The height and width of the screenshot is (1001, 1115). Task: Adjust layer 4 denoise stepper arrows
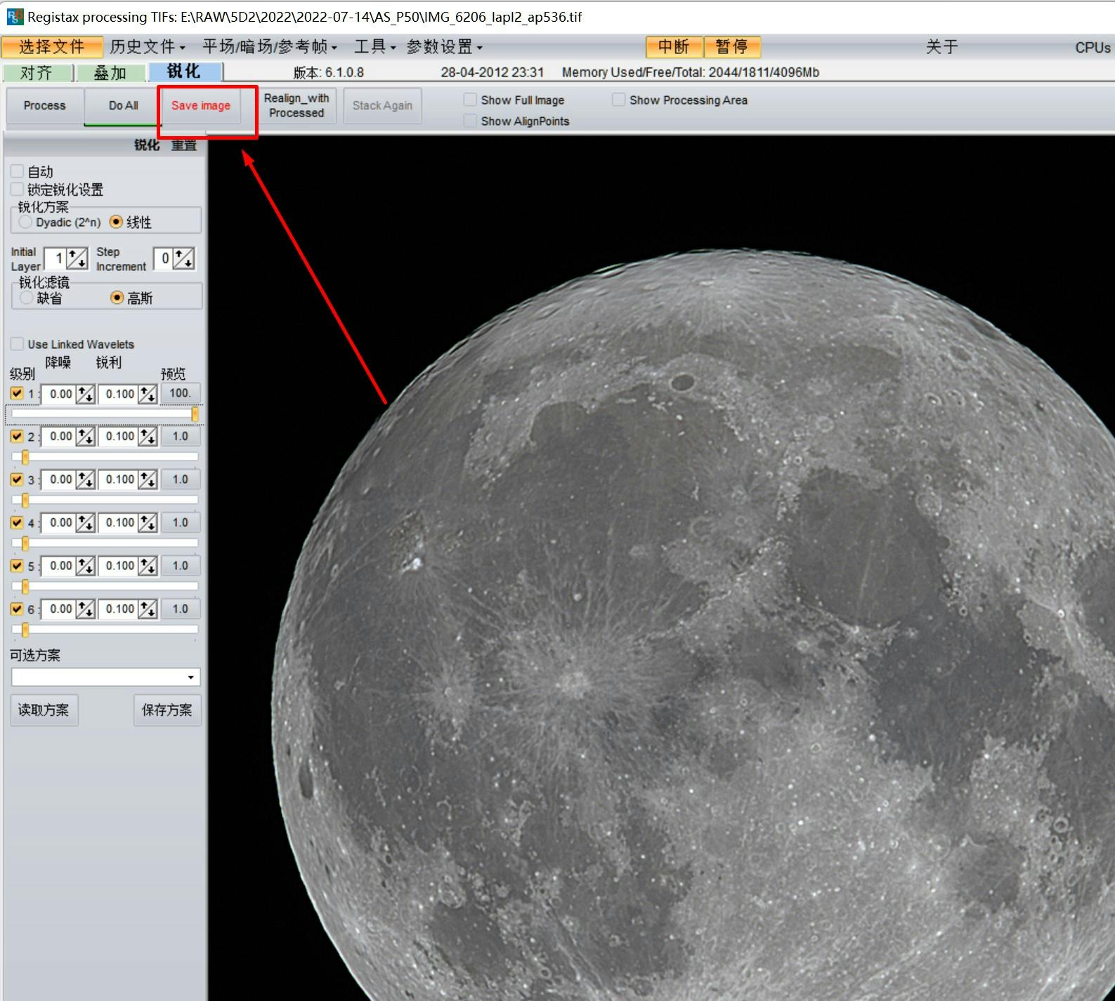pyautogui.click(x=85, y=523)
